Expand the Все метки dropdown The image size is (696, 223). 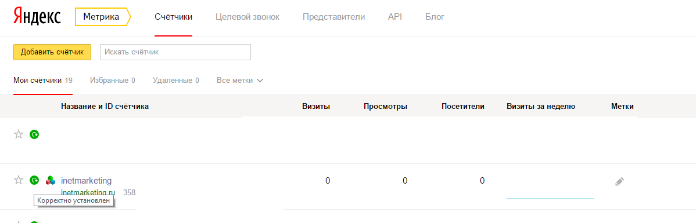coord(240,81)
